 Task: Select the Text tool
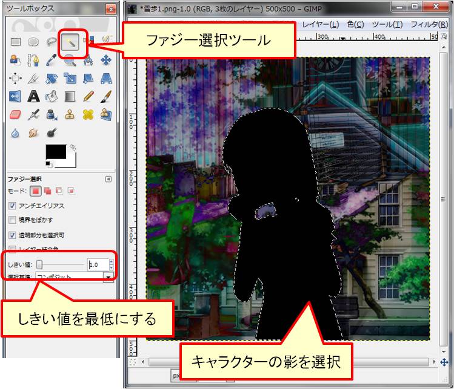(33, 96)
